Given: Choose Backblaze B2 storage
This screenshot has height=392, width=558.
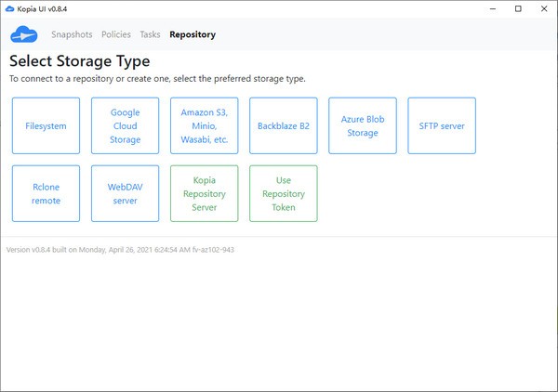Looking at the screenshot, I should click(284, 125).
